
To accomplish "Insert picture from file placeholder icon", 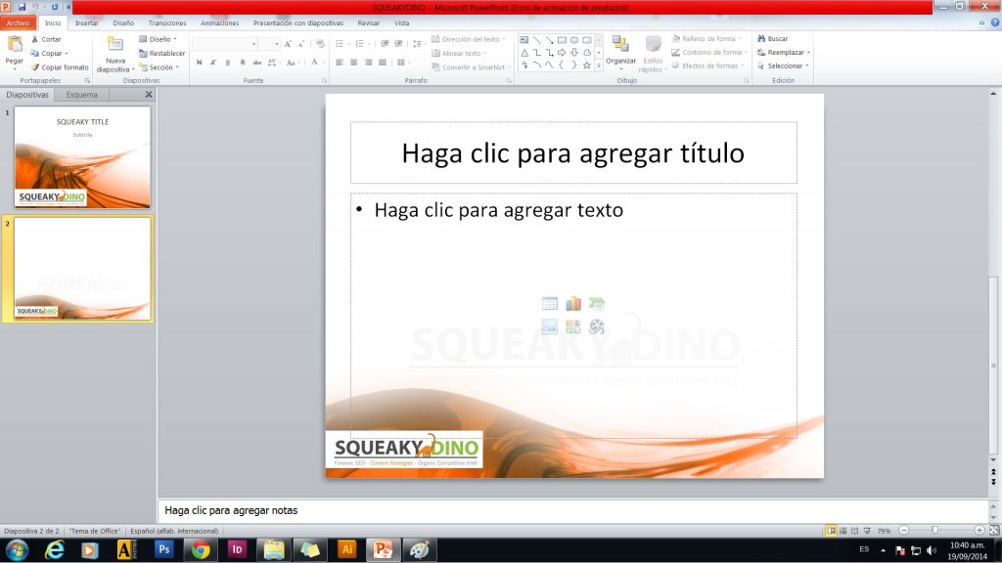I will [x=550, y=326].
